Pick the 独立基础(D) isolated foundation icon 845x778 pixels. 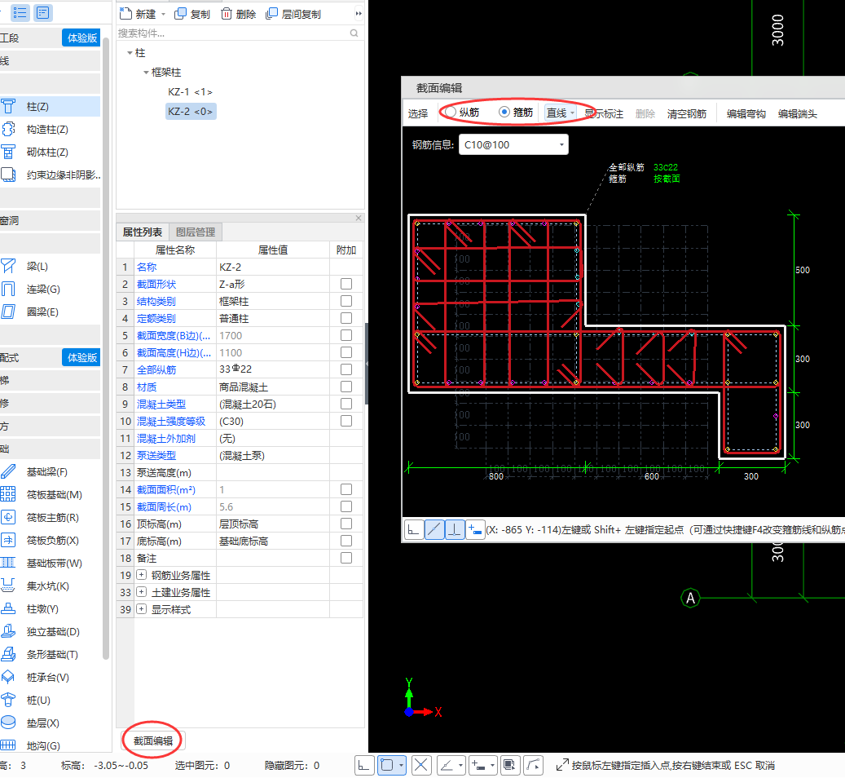tap(9, 631)
